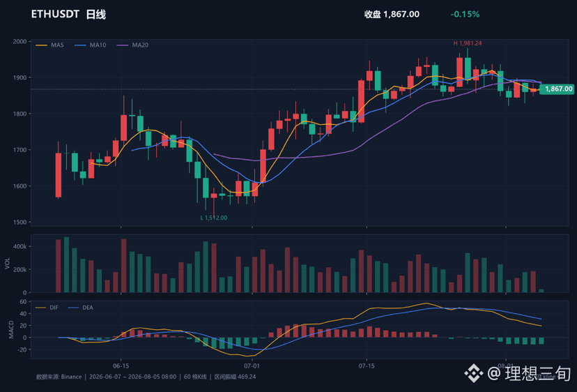Click the H 1,981.24 high marker
Image resolution: width=577 pixels, height=392 pixels.
pos(468,43)
